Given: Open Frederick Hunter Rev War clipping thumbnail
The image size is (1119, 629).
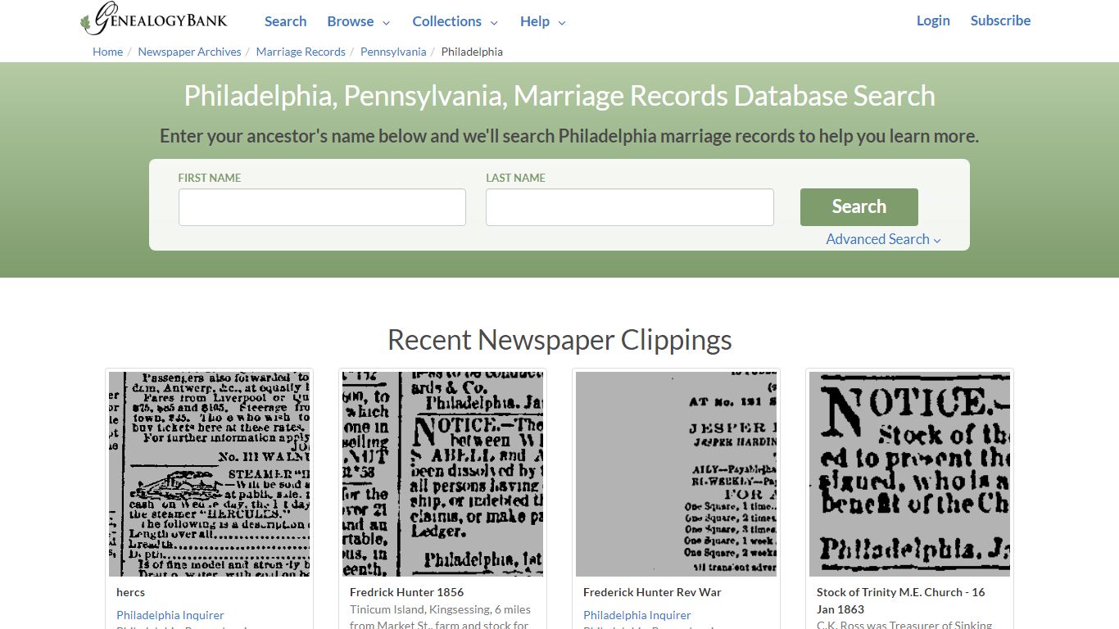Looking at the screenshot, I should [676, 474].
